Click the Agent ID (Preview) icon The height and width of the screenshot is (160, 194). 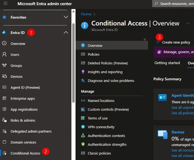click(4, 87)
